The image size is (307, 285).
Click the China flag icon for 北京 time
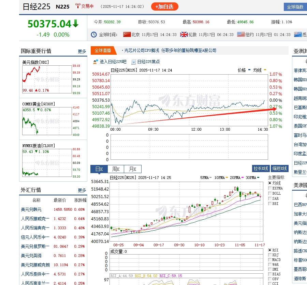point(127,34)
